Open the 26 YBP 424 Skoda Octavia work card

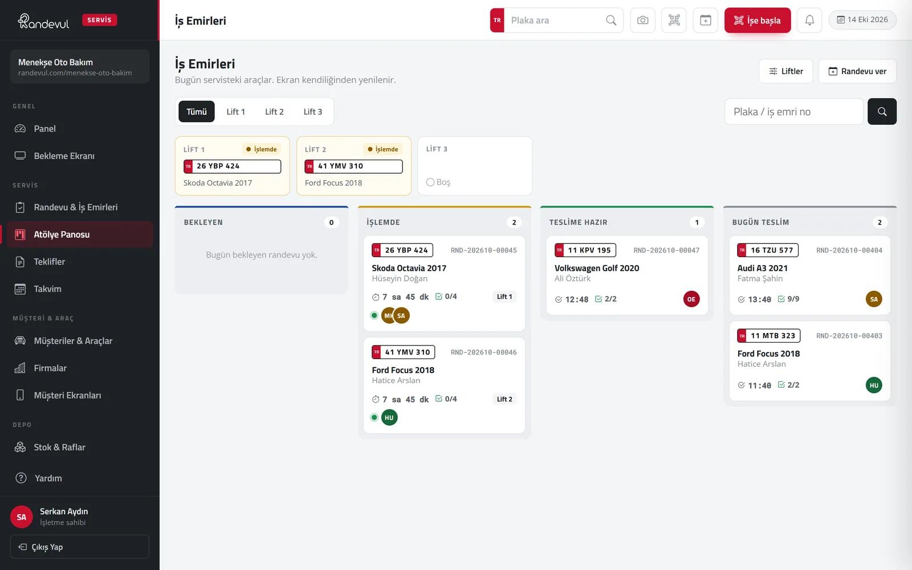(x=444, y=283)
